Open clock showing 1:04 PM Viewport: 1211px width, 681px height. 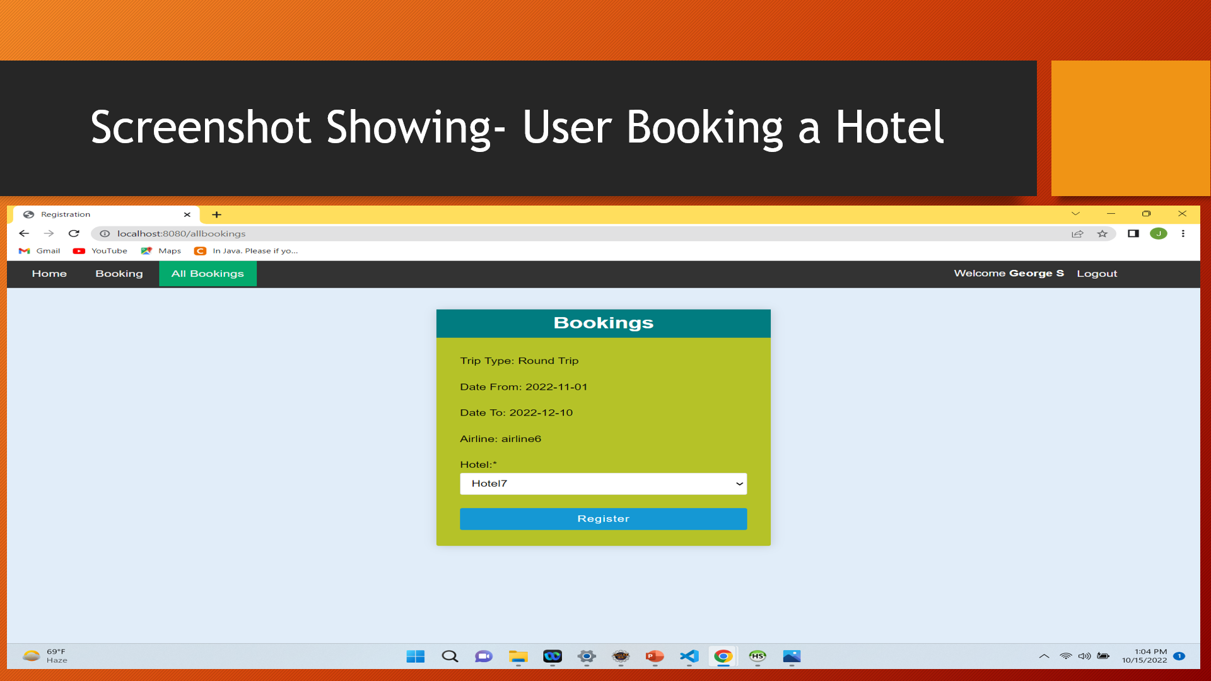pyautogui.click(x=1144, y=656)
